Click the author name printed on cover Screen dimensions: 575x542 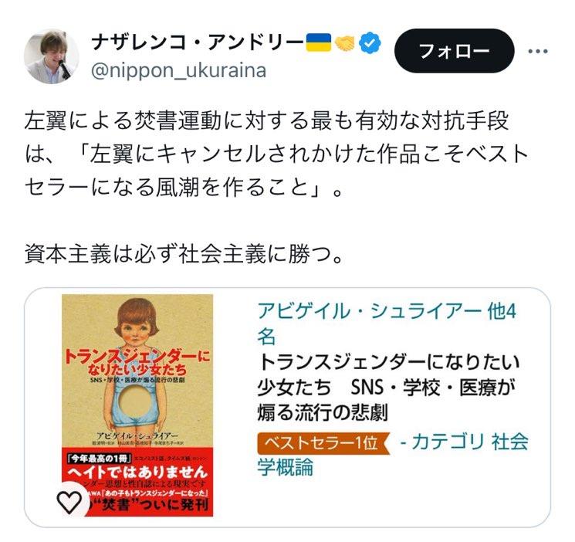[137, 436]
